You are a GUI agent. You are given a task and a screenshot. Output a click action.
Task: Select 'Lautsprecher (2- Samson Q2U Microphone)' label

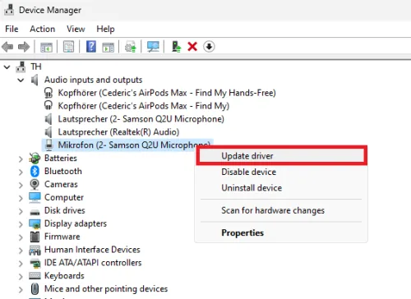point(141,119)
